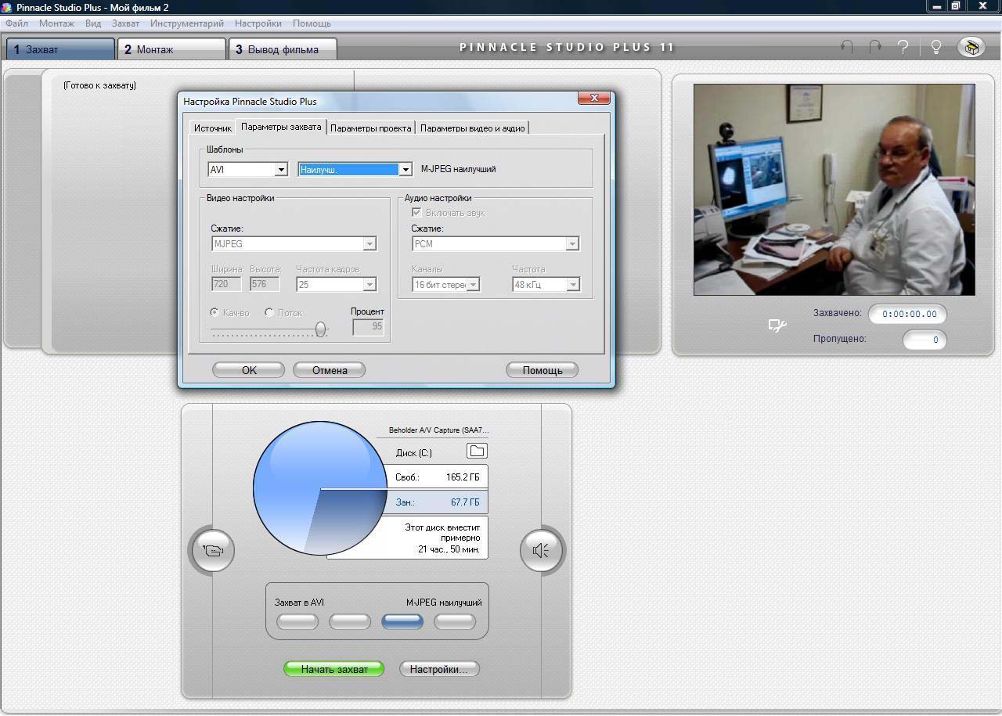Select the fourth capture quality preset button
This screenshot has width=1002, height=716.
tap(455, 621)
